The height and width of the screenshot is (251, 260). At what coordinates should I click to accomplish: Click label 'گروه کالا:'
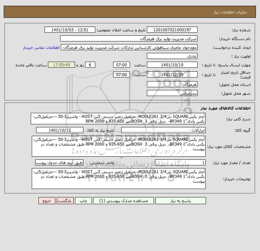pos(243,130)
